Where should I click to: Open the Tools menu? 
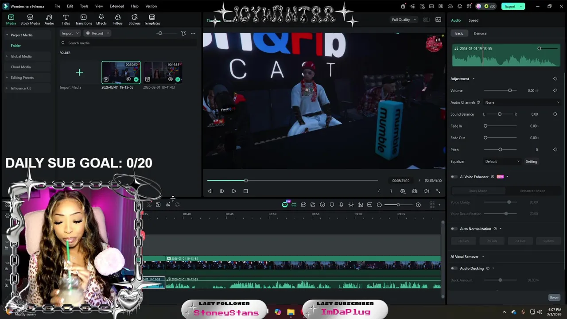[84, 6]
